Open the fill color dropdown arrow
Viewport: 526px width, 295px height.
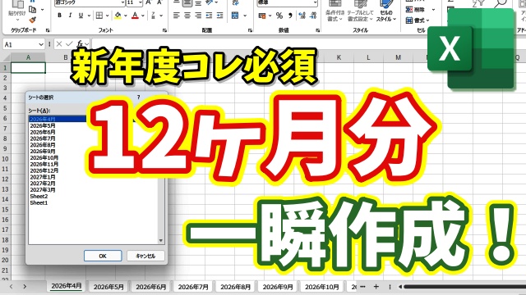coord(126,16)
